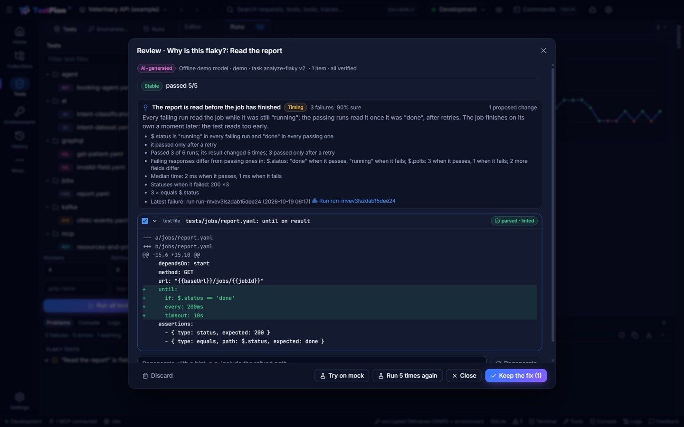This screenshot has height=427, width=684.
Task: Click the check-circle icon in parsed · linted badge
Action: 497,221
